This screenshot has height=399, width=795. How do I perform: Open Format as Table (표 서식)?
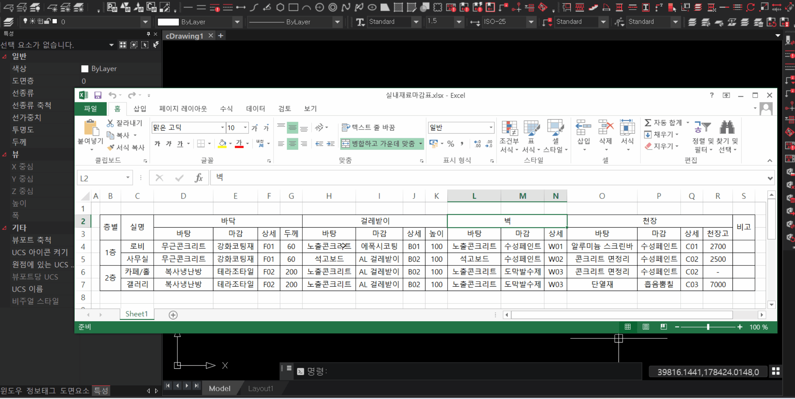(x=531, y=136)
